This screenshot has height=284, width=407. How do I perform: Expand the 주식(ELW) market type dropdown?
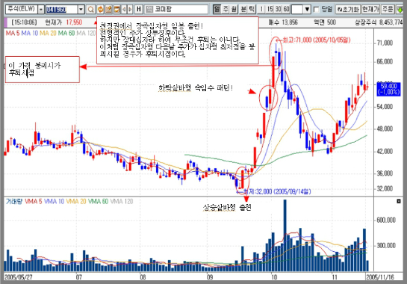41,10
